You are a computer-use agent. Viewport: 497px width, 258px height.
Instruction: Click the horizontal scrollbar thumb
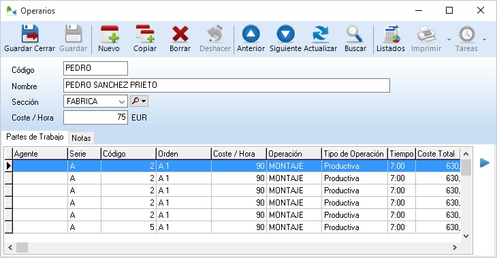click(x=22, y=247)
